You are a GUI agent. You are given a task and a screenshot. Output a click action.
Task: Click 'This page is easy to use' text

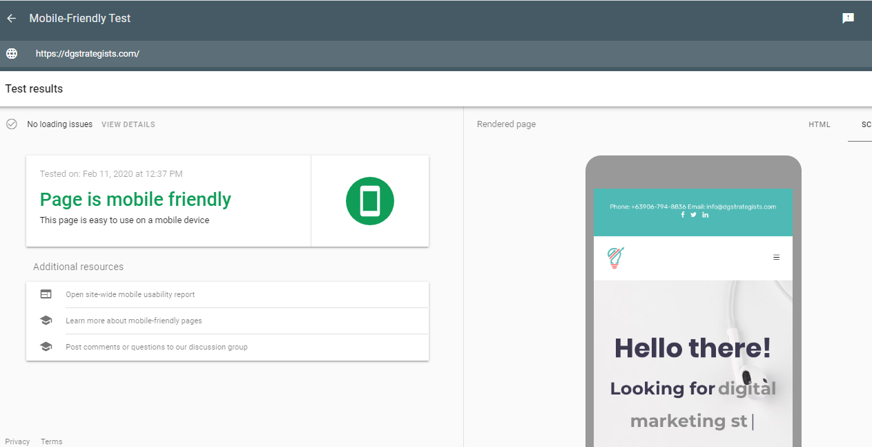tap(124, 220)
